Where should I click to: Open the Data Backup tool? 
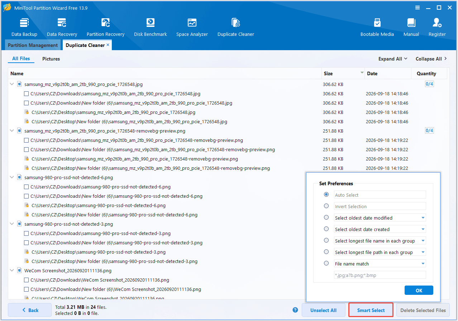(x=24, y=27)
